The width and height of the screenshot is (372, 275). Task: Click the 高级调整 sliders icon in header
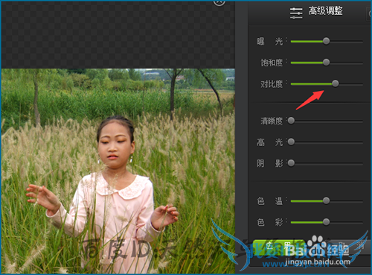296,13
